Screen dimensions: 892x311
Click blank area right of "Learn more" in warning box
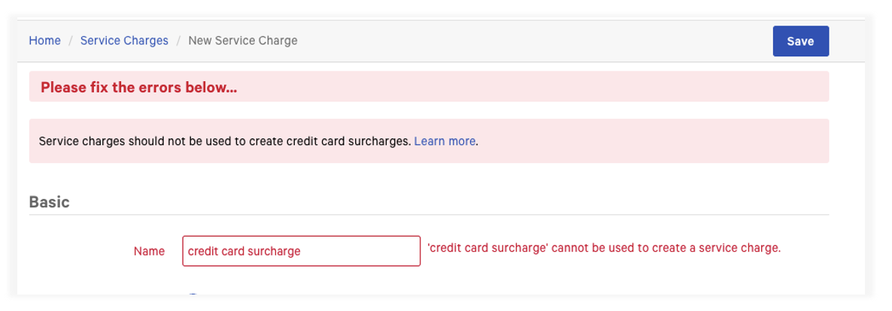(x=647, y=140)
